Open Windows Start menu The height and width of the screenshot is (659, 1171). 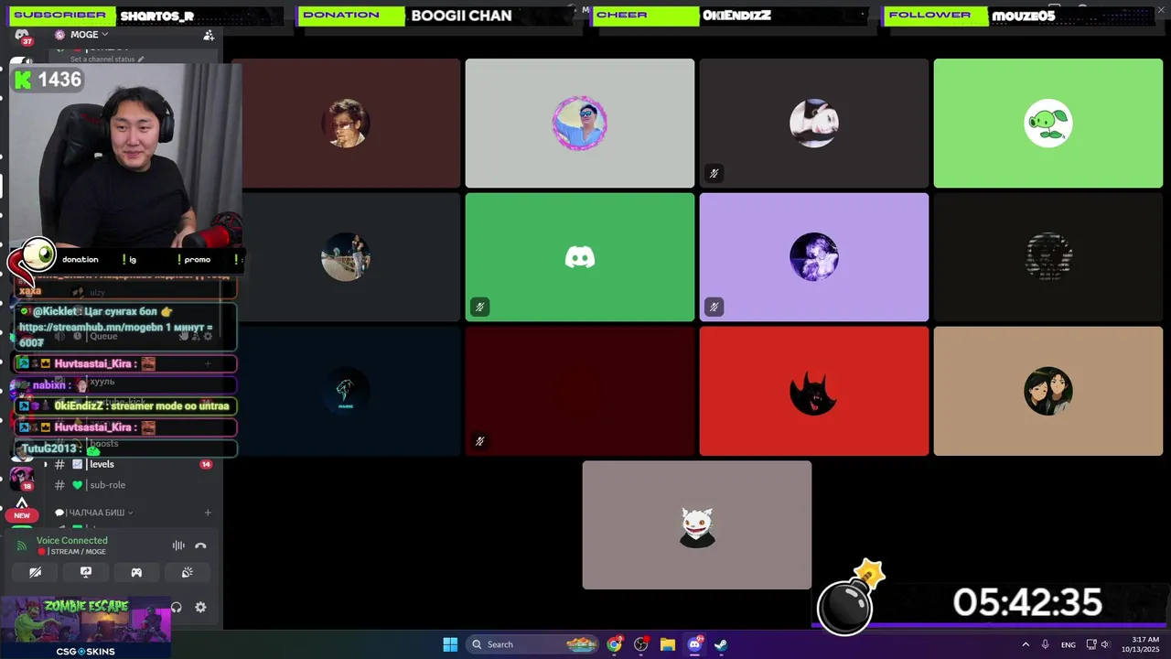pyautogui.click(x=450, y=644)
